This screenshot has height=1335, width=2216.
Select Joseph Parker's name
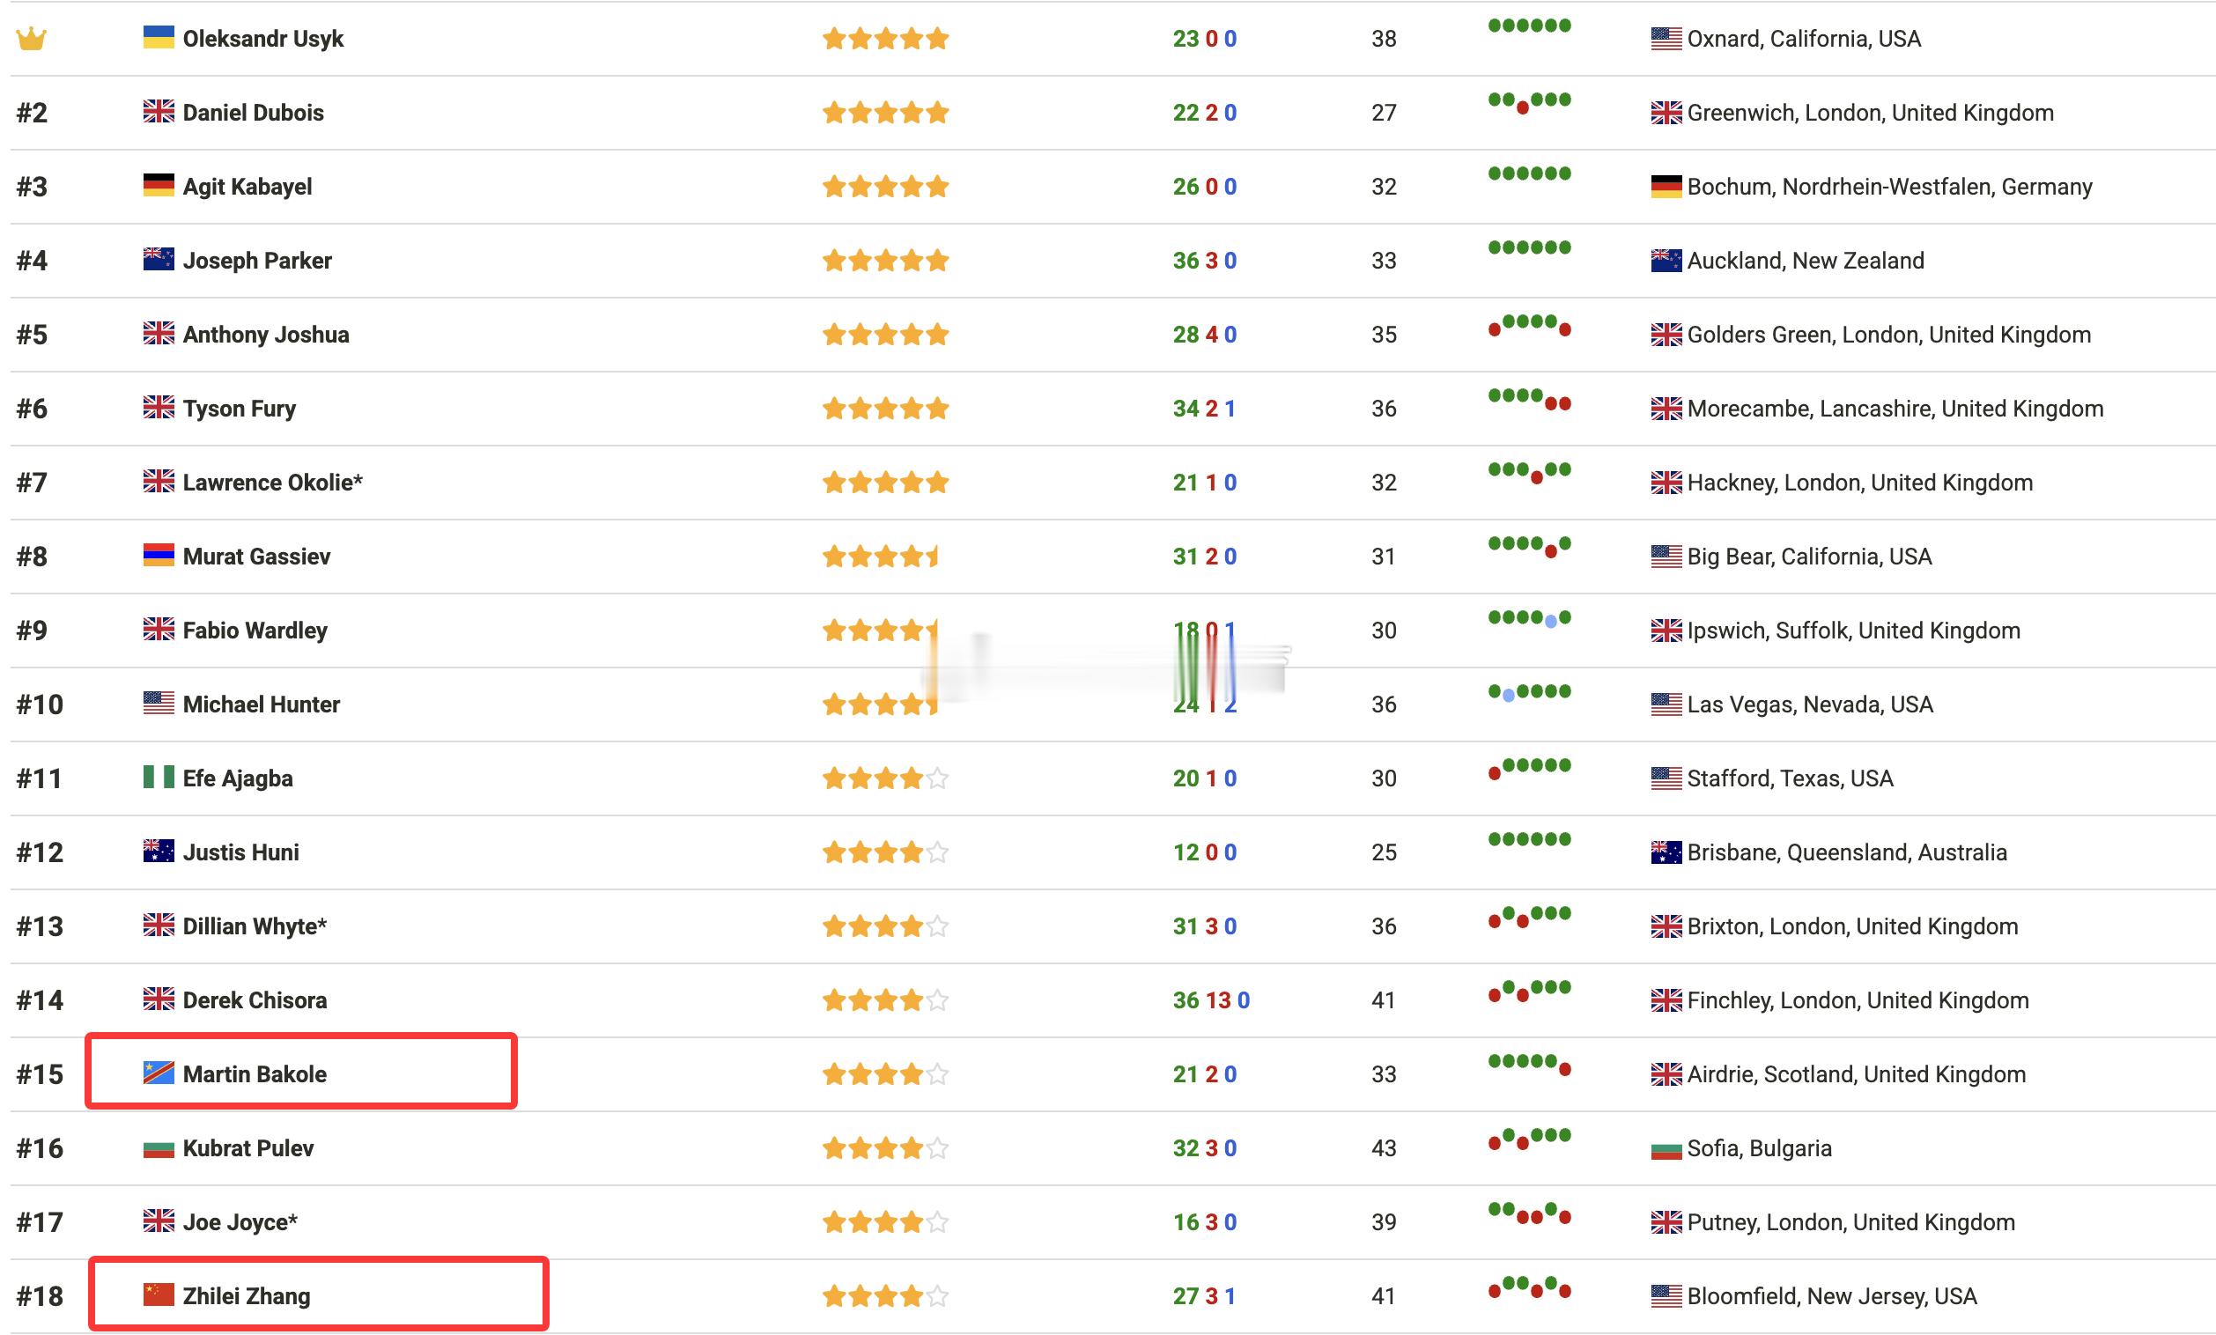click(x=257, y=261)
